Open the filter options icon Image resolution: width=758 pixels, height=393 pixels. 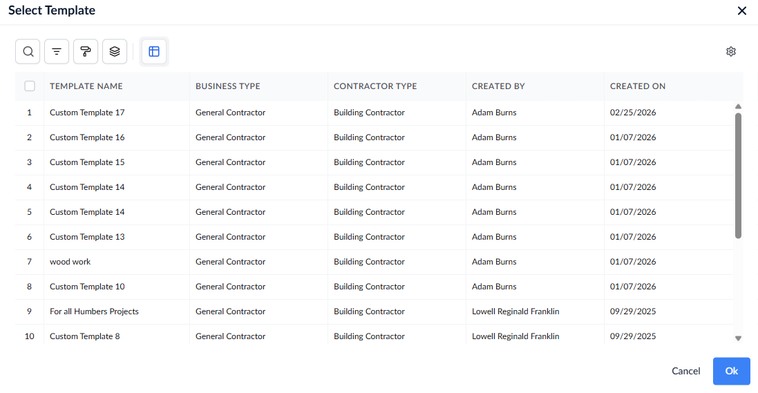click(57, 52)
